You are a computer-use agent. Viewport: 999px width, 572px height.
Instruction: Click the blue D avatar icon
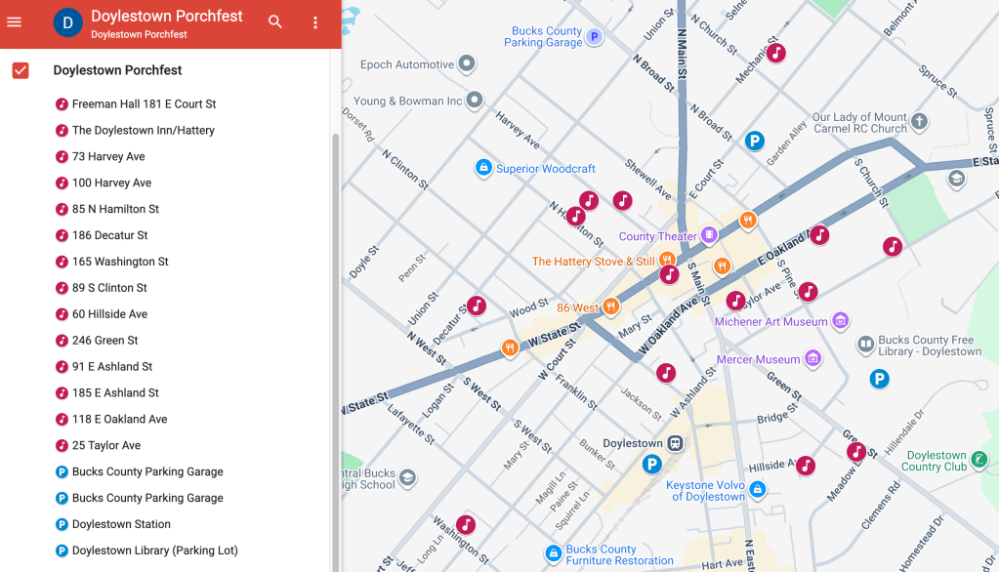pyautogui.click(x=67, y=22)
